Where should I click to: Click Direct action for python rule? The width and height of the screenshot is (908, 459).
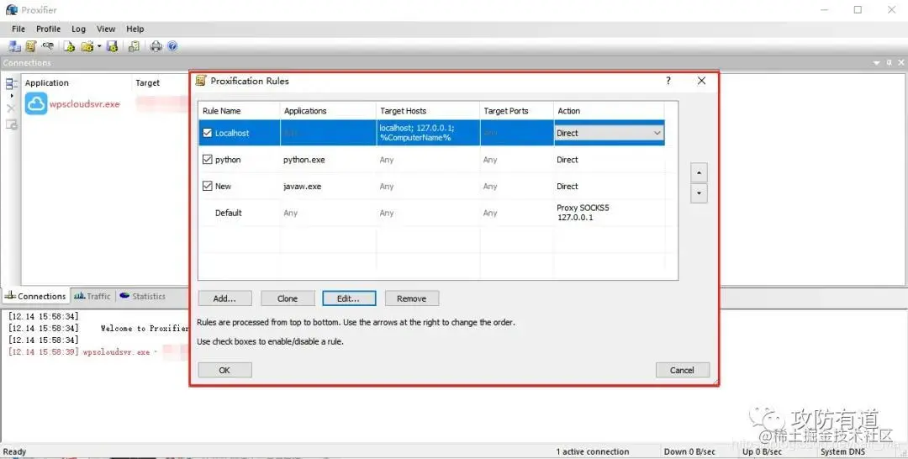pos(567,160)
